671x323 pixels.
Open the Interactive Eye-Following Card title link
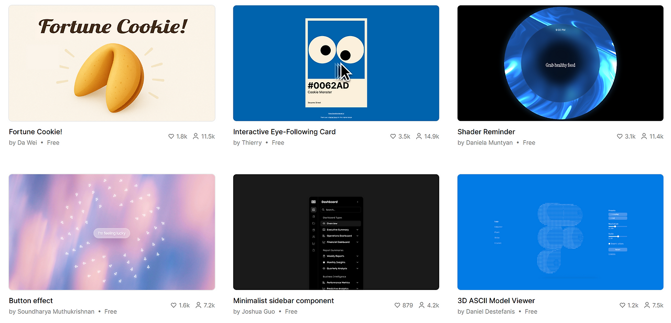285,132
